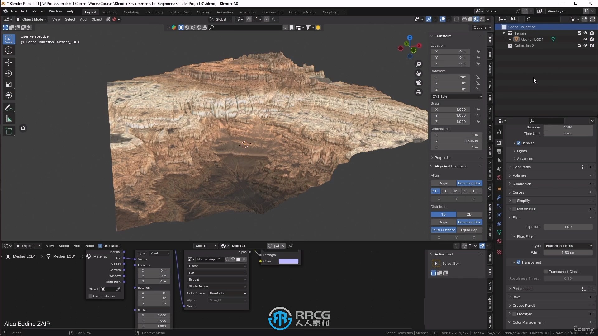Open the Object Data mesh properties tab
The image size is (598, 336).
(x=499, y=232)
